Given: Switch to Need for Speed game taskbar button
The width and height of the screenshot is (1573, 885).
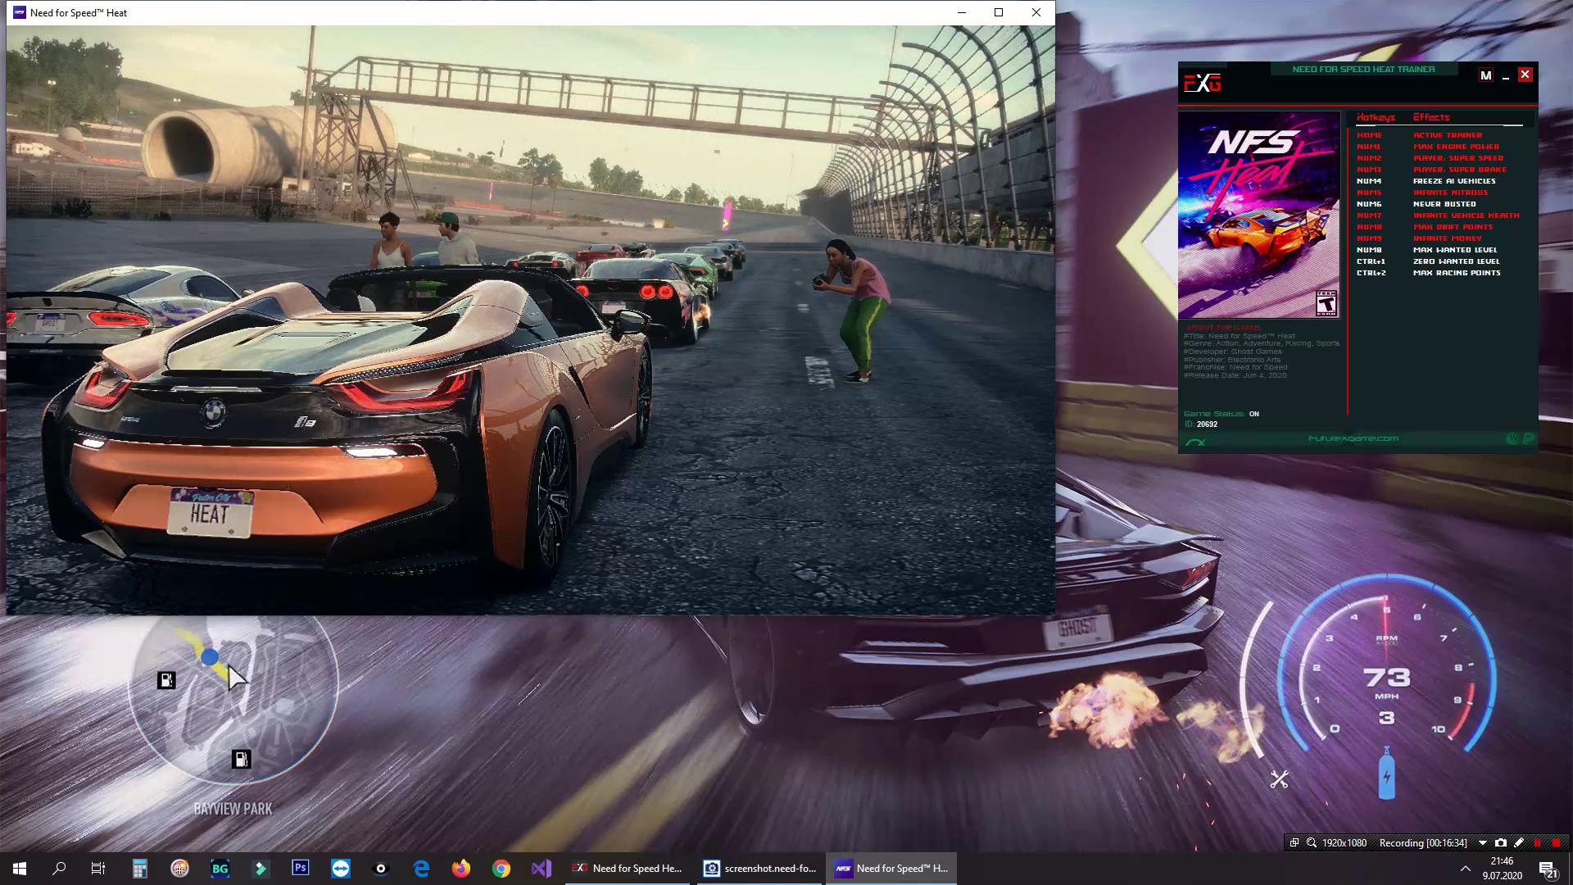Looking at the screenshot, I should 892,869.
